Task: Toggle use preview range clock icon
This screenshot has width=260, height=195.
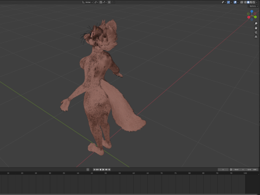Action: point(231,170)
